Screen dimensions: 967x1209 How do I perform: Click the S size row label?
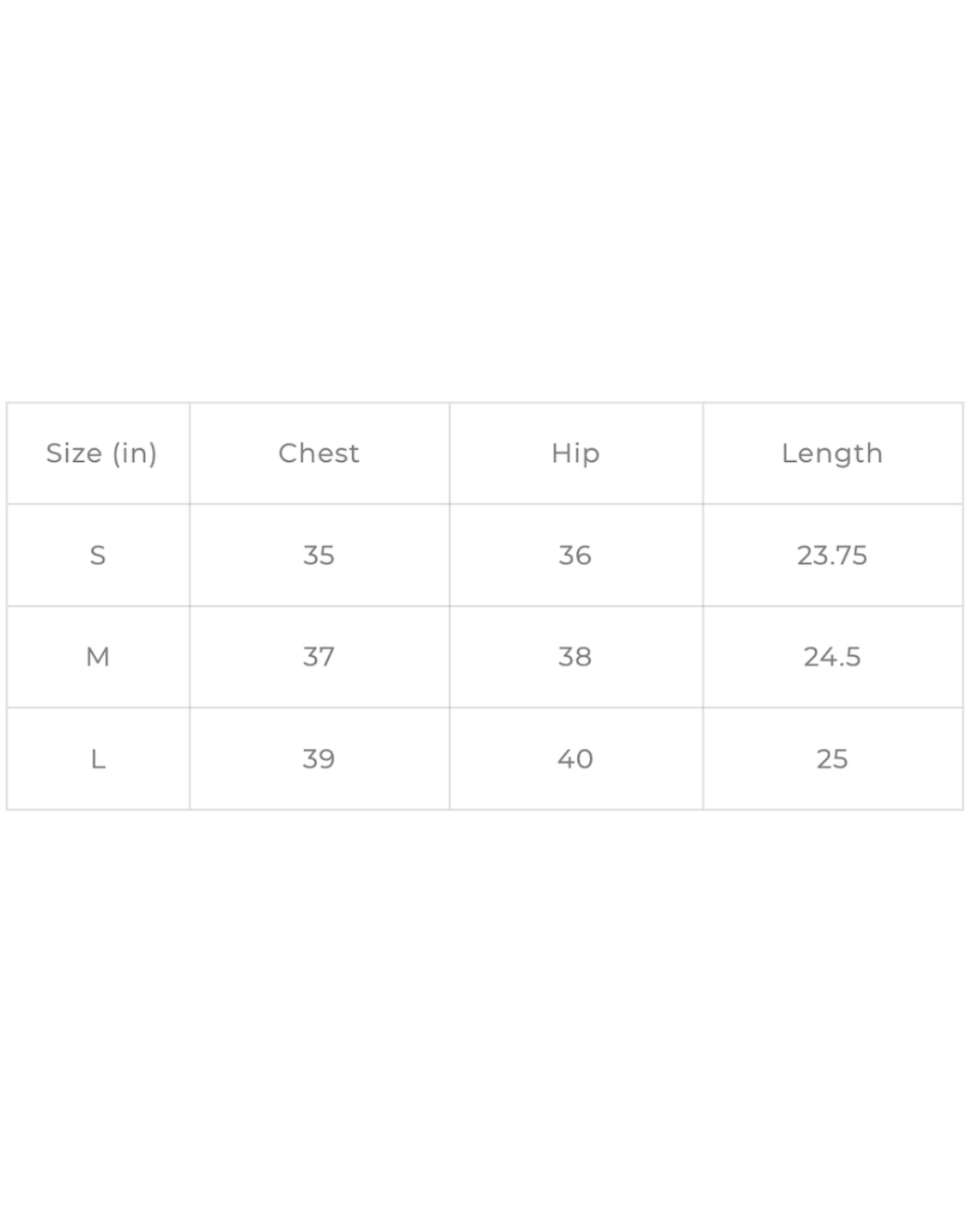[x=98, y=555]
